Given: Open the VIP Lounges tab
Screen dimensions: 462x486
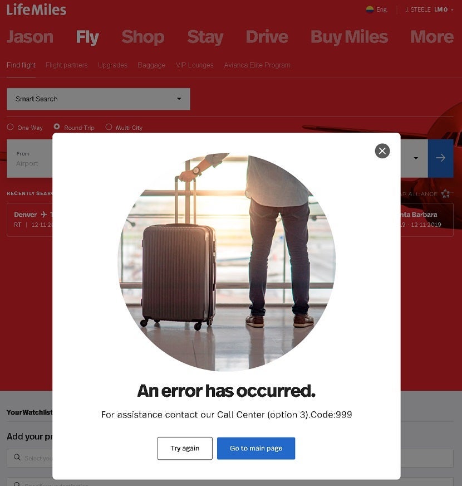Looking at the screenshot, I should 195,65.
